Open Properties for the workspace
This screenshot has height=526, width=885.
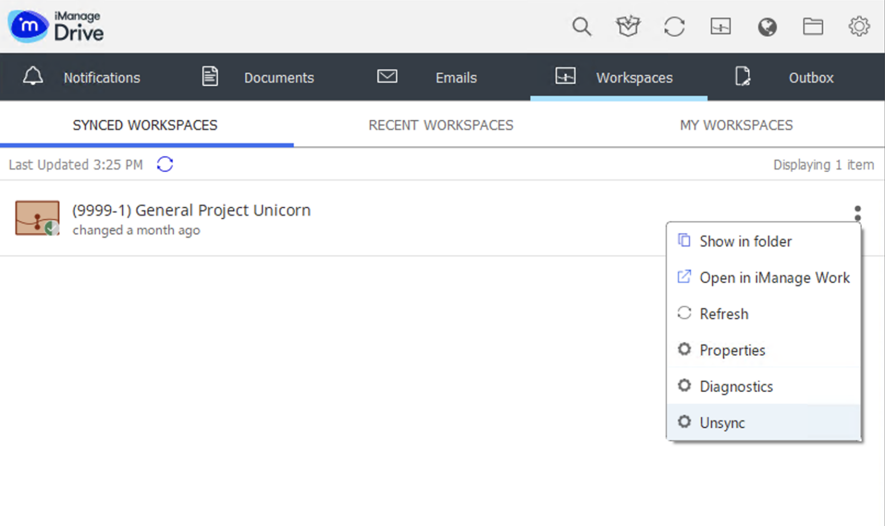click(732, 350)
